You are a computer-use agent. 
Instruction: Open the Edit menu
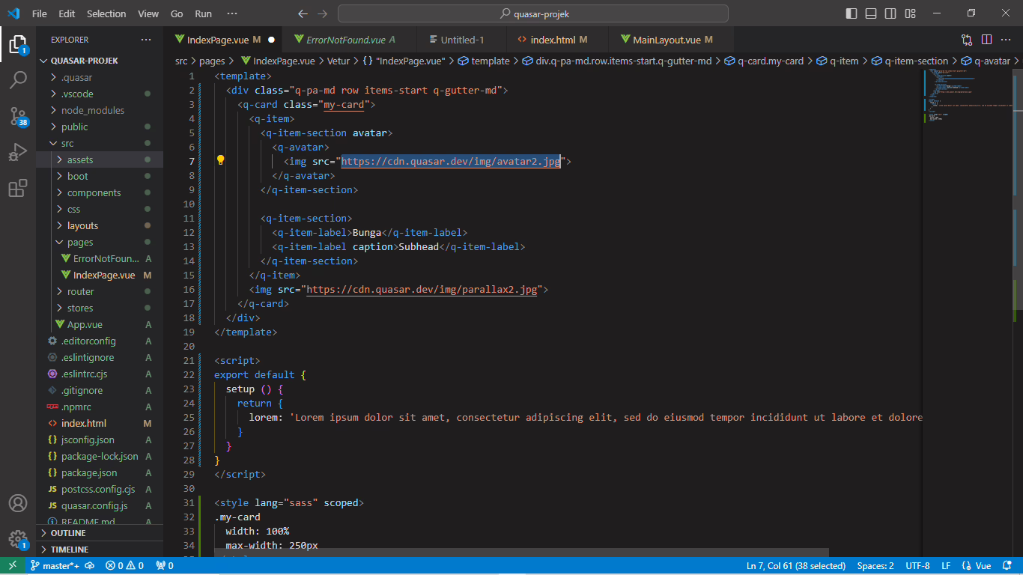coord(67,13)
